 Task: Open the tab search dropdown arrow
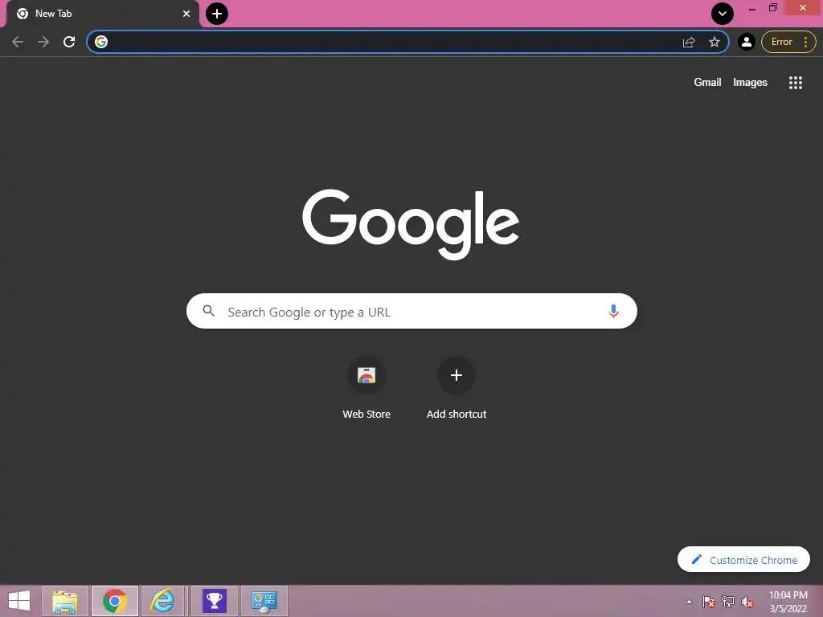pos(723,14)
